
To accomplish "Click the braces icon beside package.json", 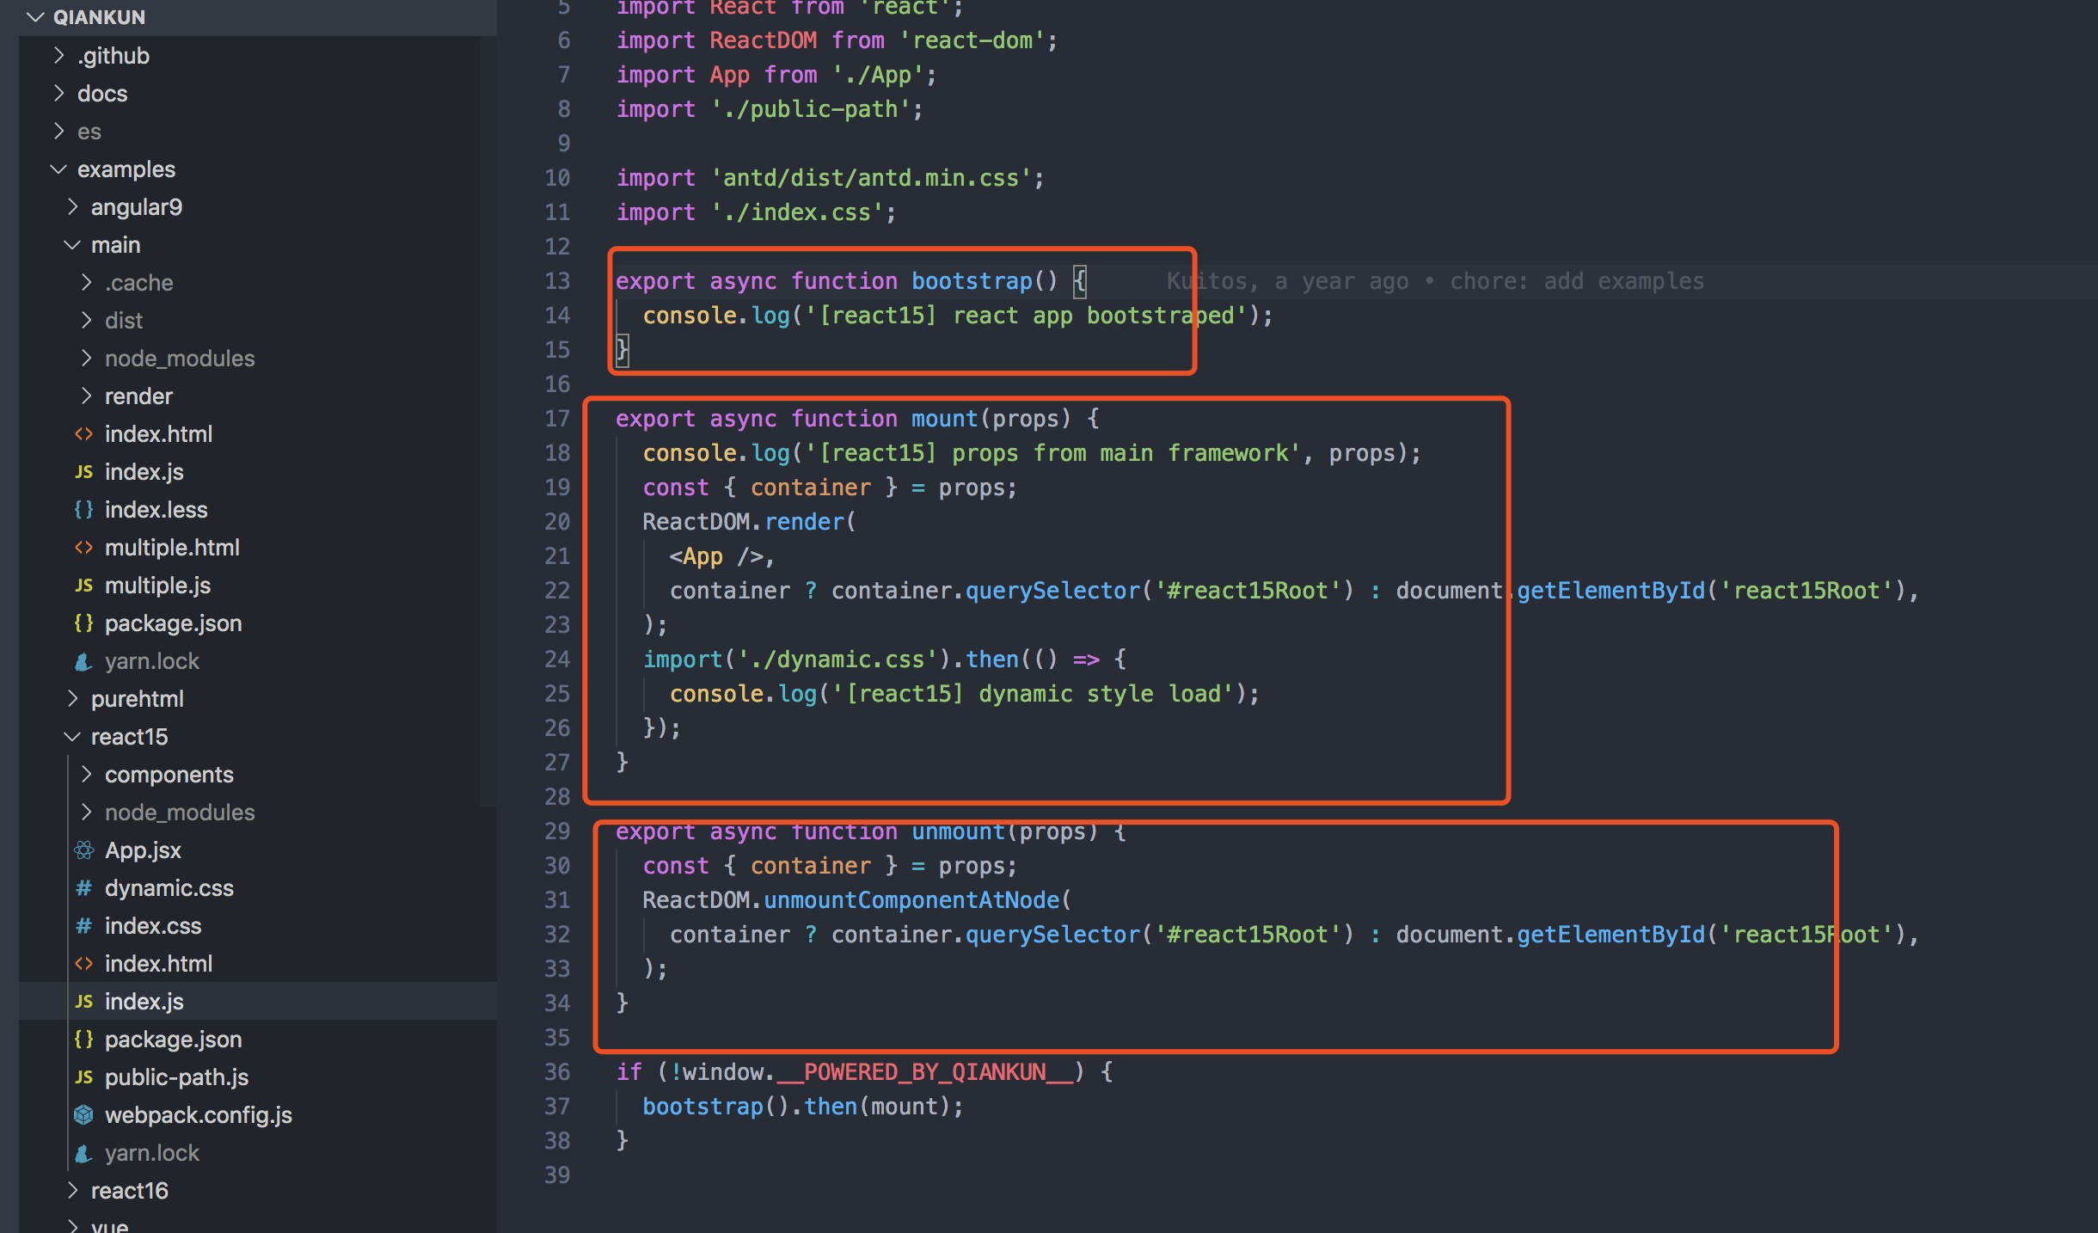I will 83,1039.
